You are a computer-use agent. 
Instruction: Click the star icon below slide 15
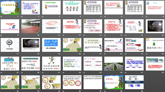(x=126, y=35)
